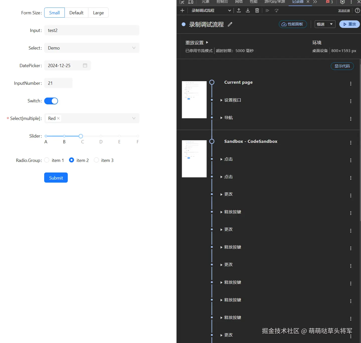Click the Input field containing test2

click(92, 30)
